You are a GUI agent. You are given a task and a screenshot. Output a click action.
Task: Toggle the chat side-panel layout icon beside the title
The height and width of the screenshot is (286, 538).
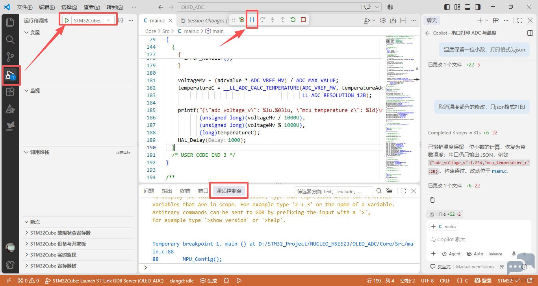coord(530,33)
